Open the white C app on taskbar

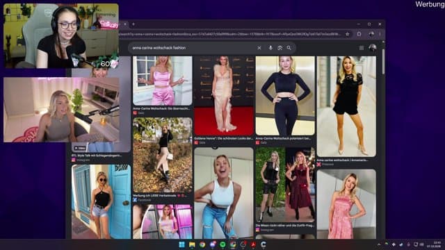[264, 244]
